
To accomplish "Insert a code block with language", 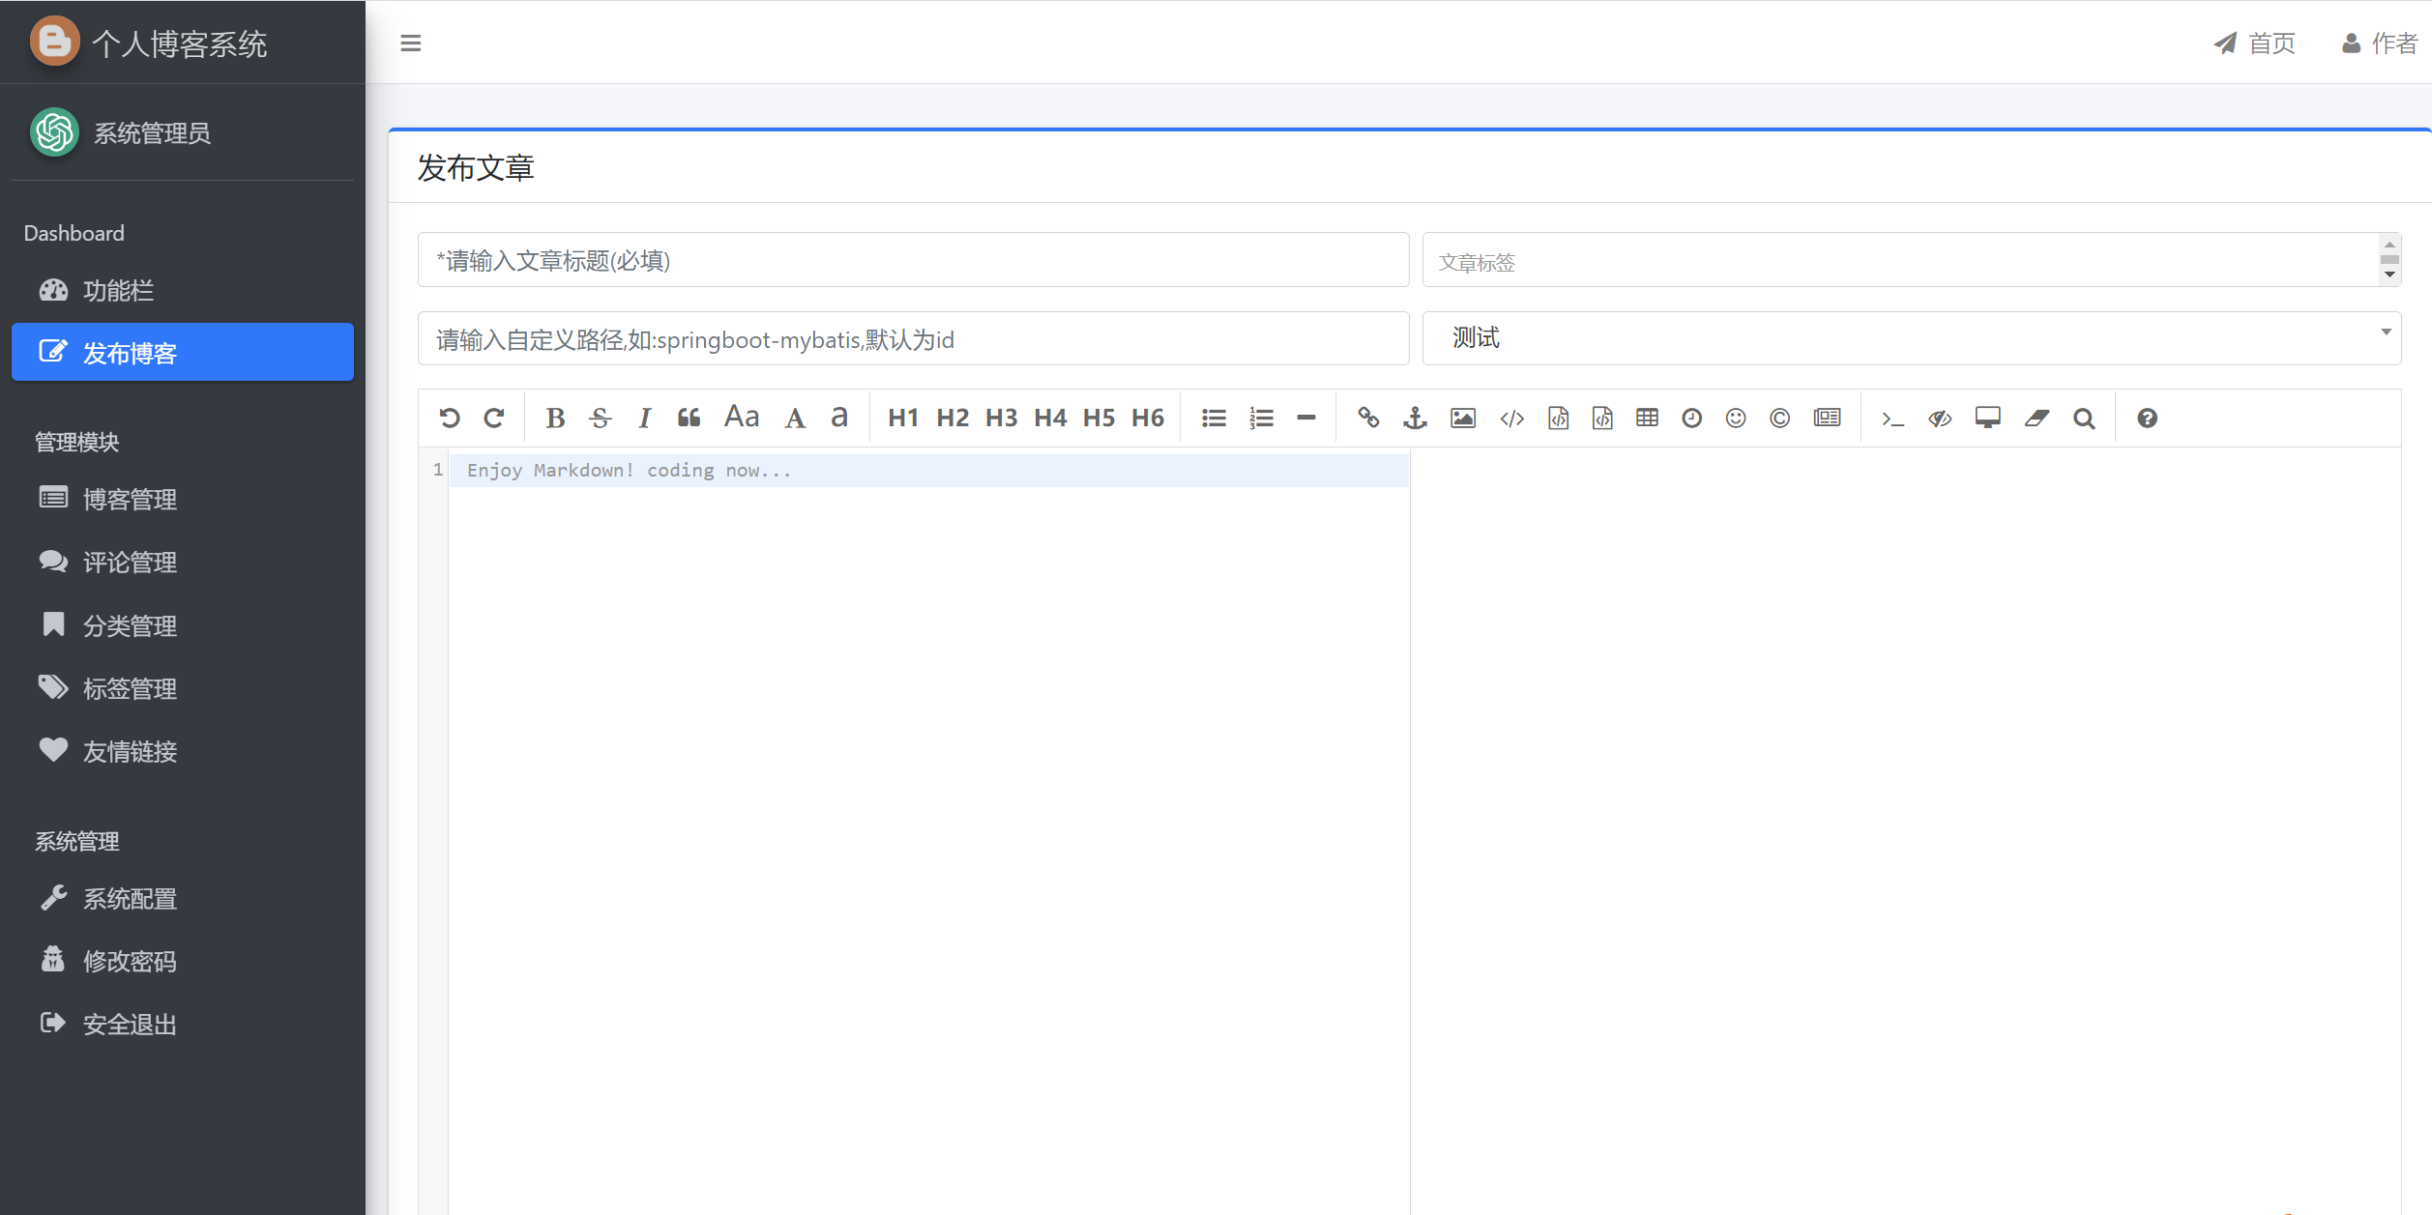I will tap(1602, 418).
